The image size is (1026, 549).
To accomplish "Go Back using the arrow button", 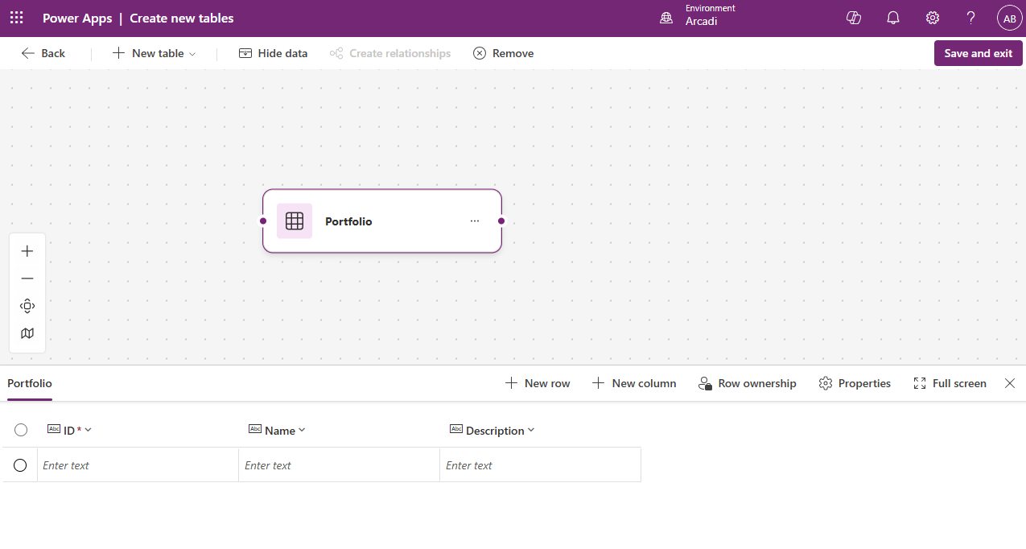I will point(43,53).
